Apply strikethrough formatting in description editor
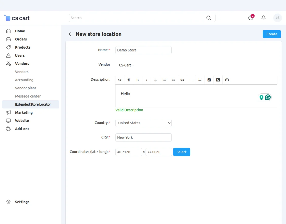 [156, 80]
